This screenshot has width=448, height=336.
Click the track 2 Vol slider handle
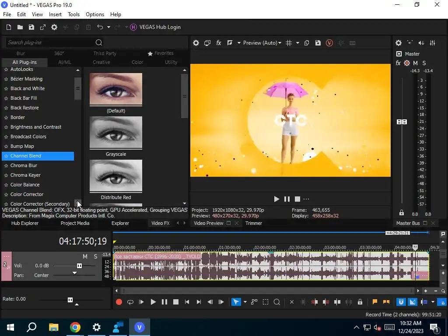click(x=79, y=266)
